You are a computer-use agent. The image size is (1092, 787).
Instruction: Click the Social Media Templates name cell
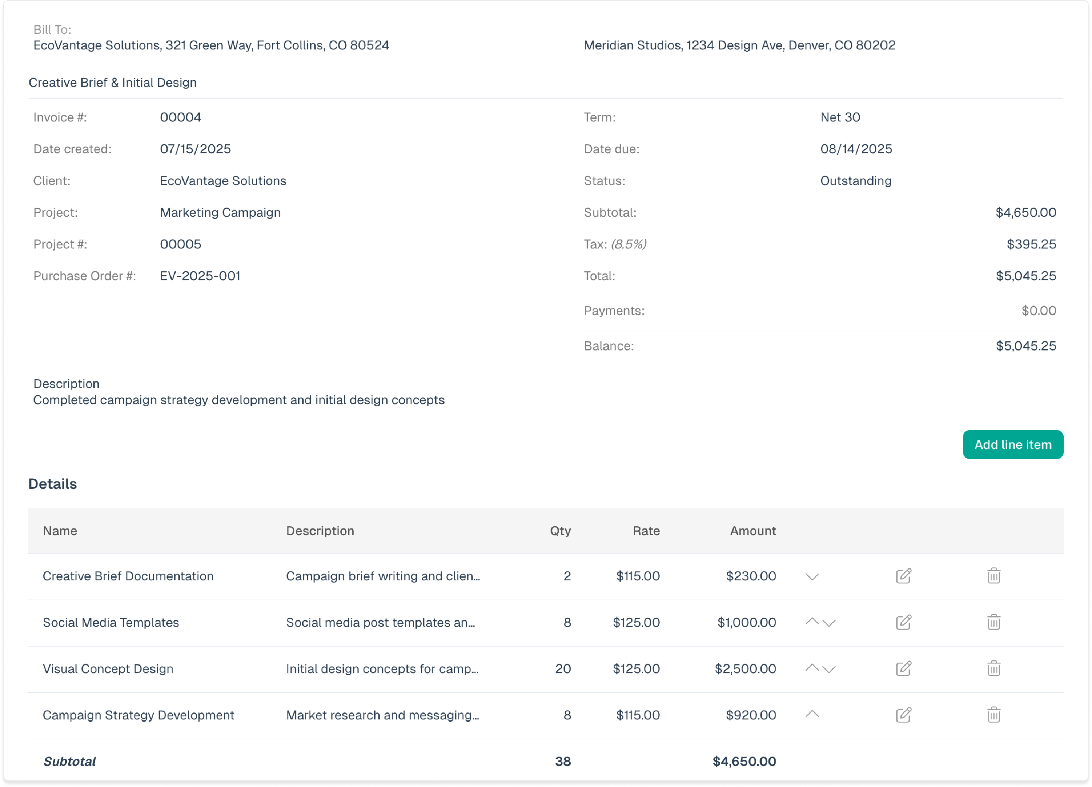(111, 622)
